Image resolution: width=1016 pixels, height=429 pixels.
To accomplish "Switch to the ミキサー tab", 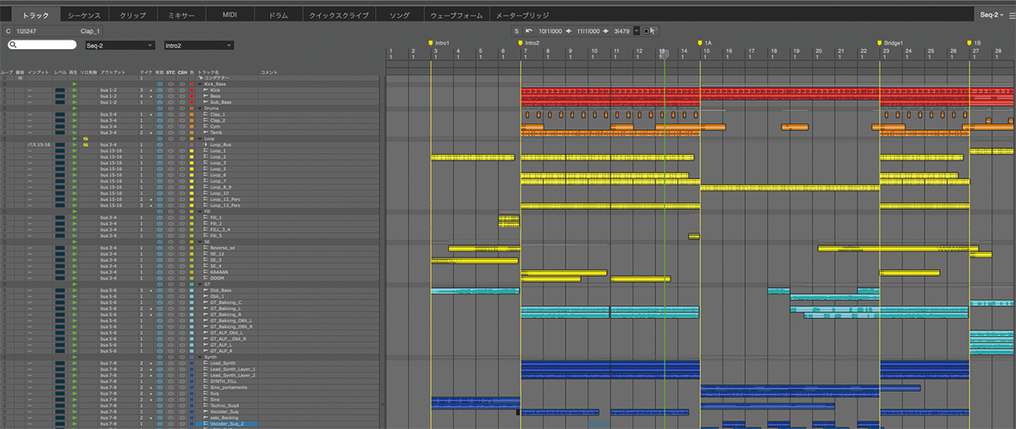I will pos(182,15).
